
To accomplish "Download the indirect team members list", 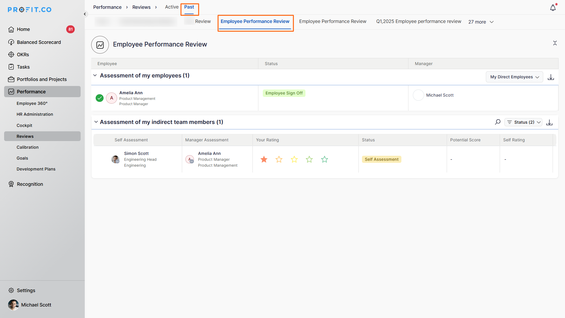I will coord(549,122).
